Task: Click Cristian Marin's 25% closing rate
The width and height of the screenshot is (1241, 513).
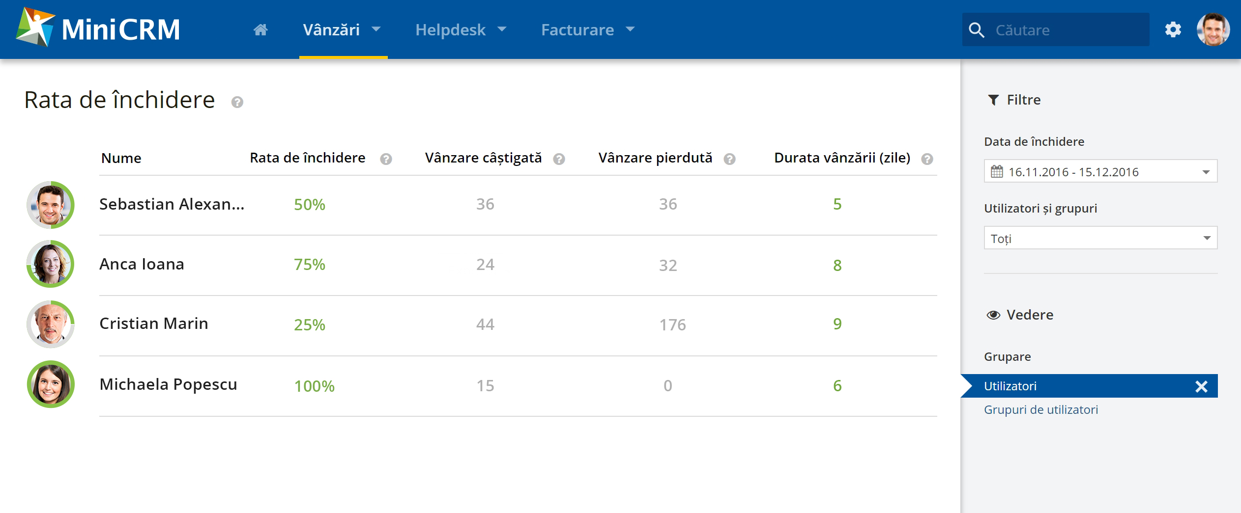Action: (310, 325)
